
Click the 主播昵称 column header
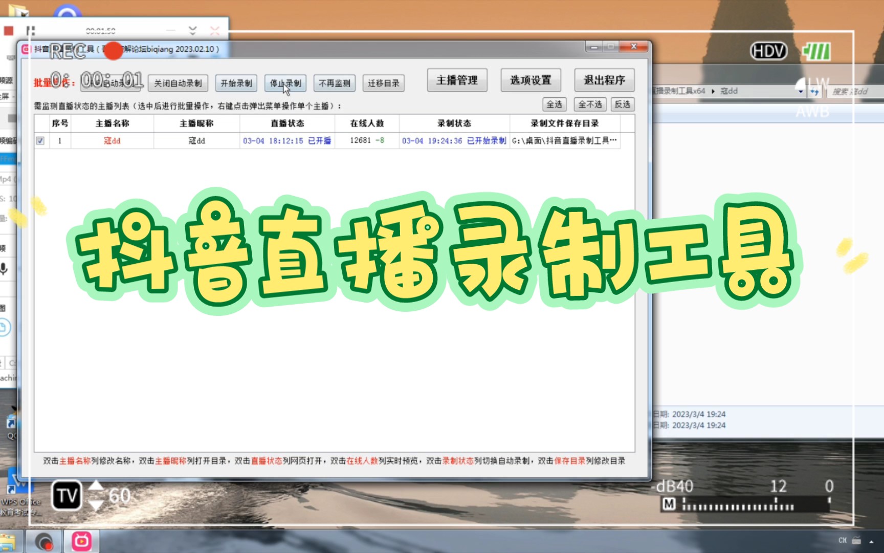click(196, 123)
